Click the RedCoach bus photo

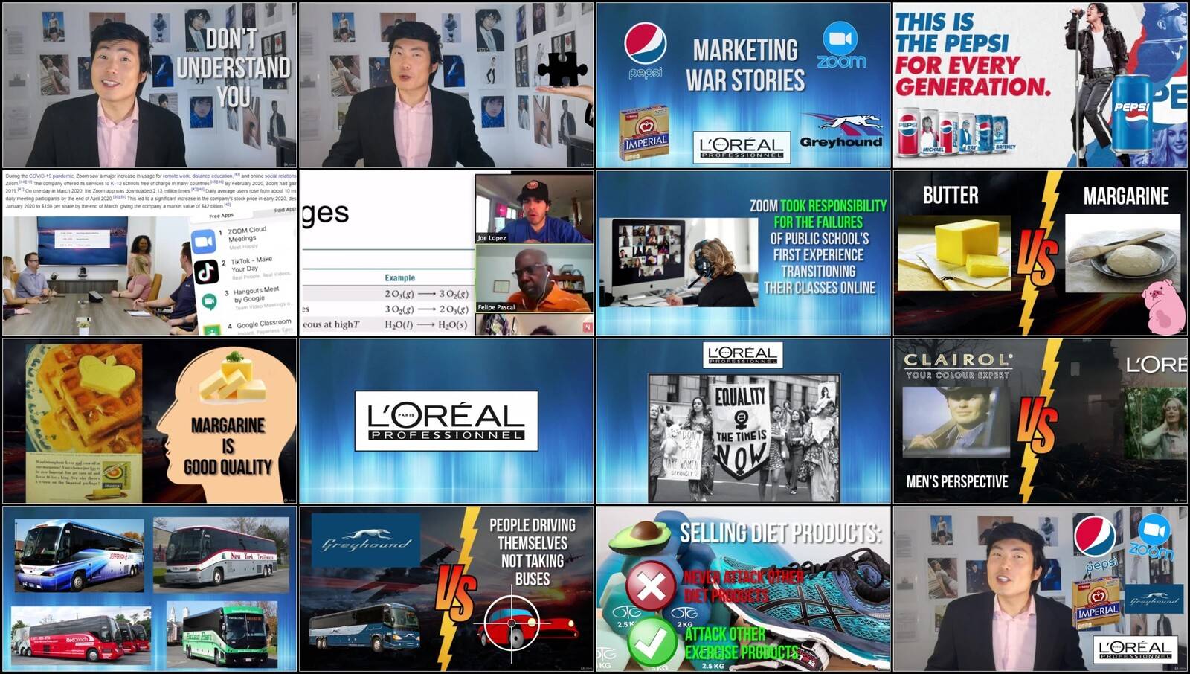[x=81, y=635]
